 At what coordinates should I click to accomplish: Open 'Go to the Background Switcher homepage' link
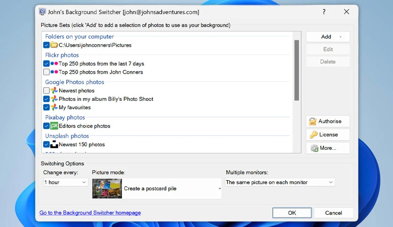coord(90,213)
